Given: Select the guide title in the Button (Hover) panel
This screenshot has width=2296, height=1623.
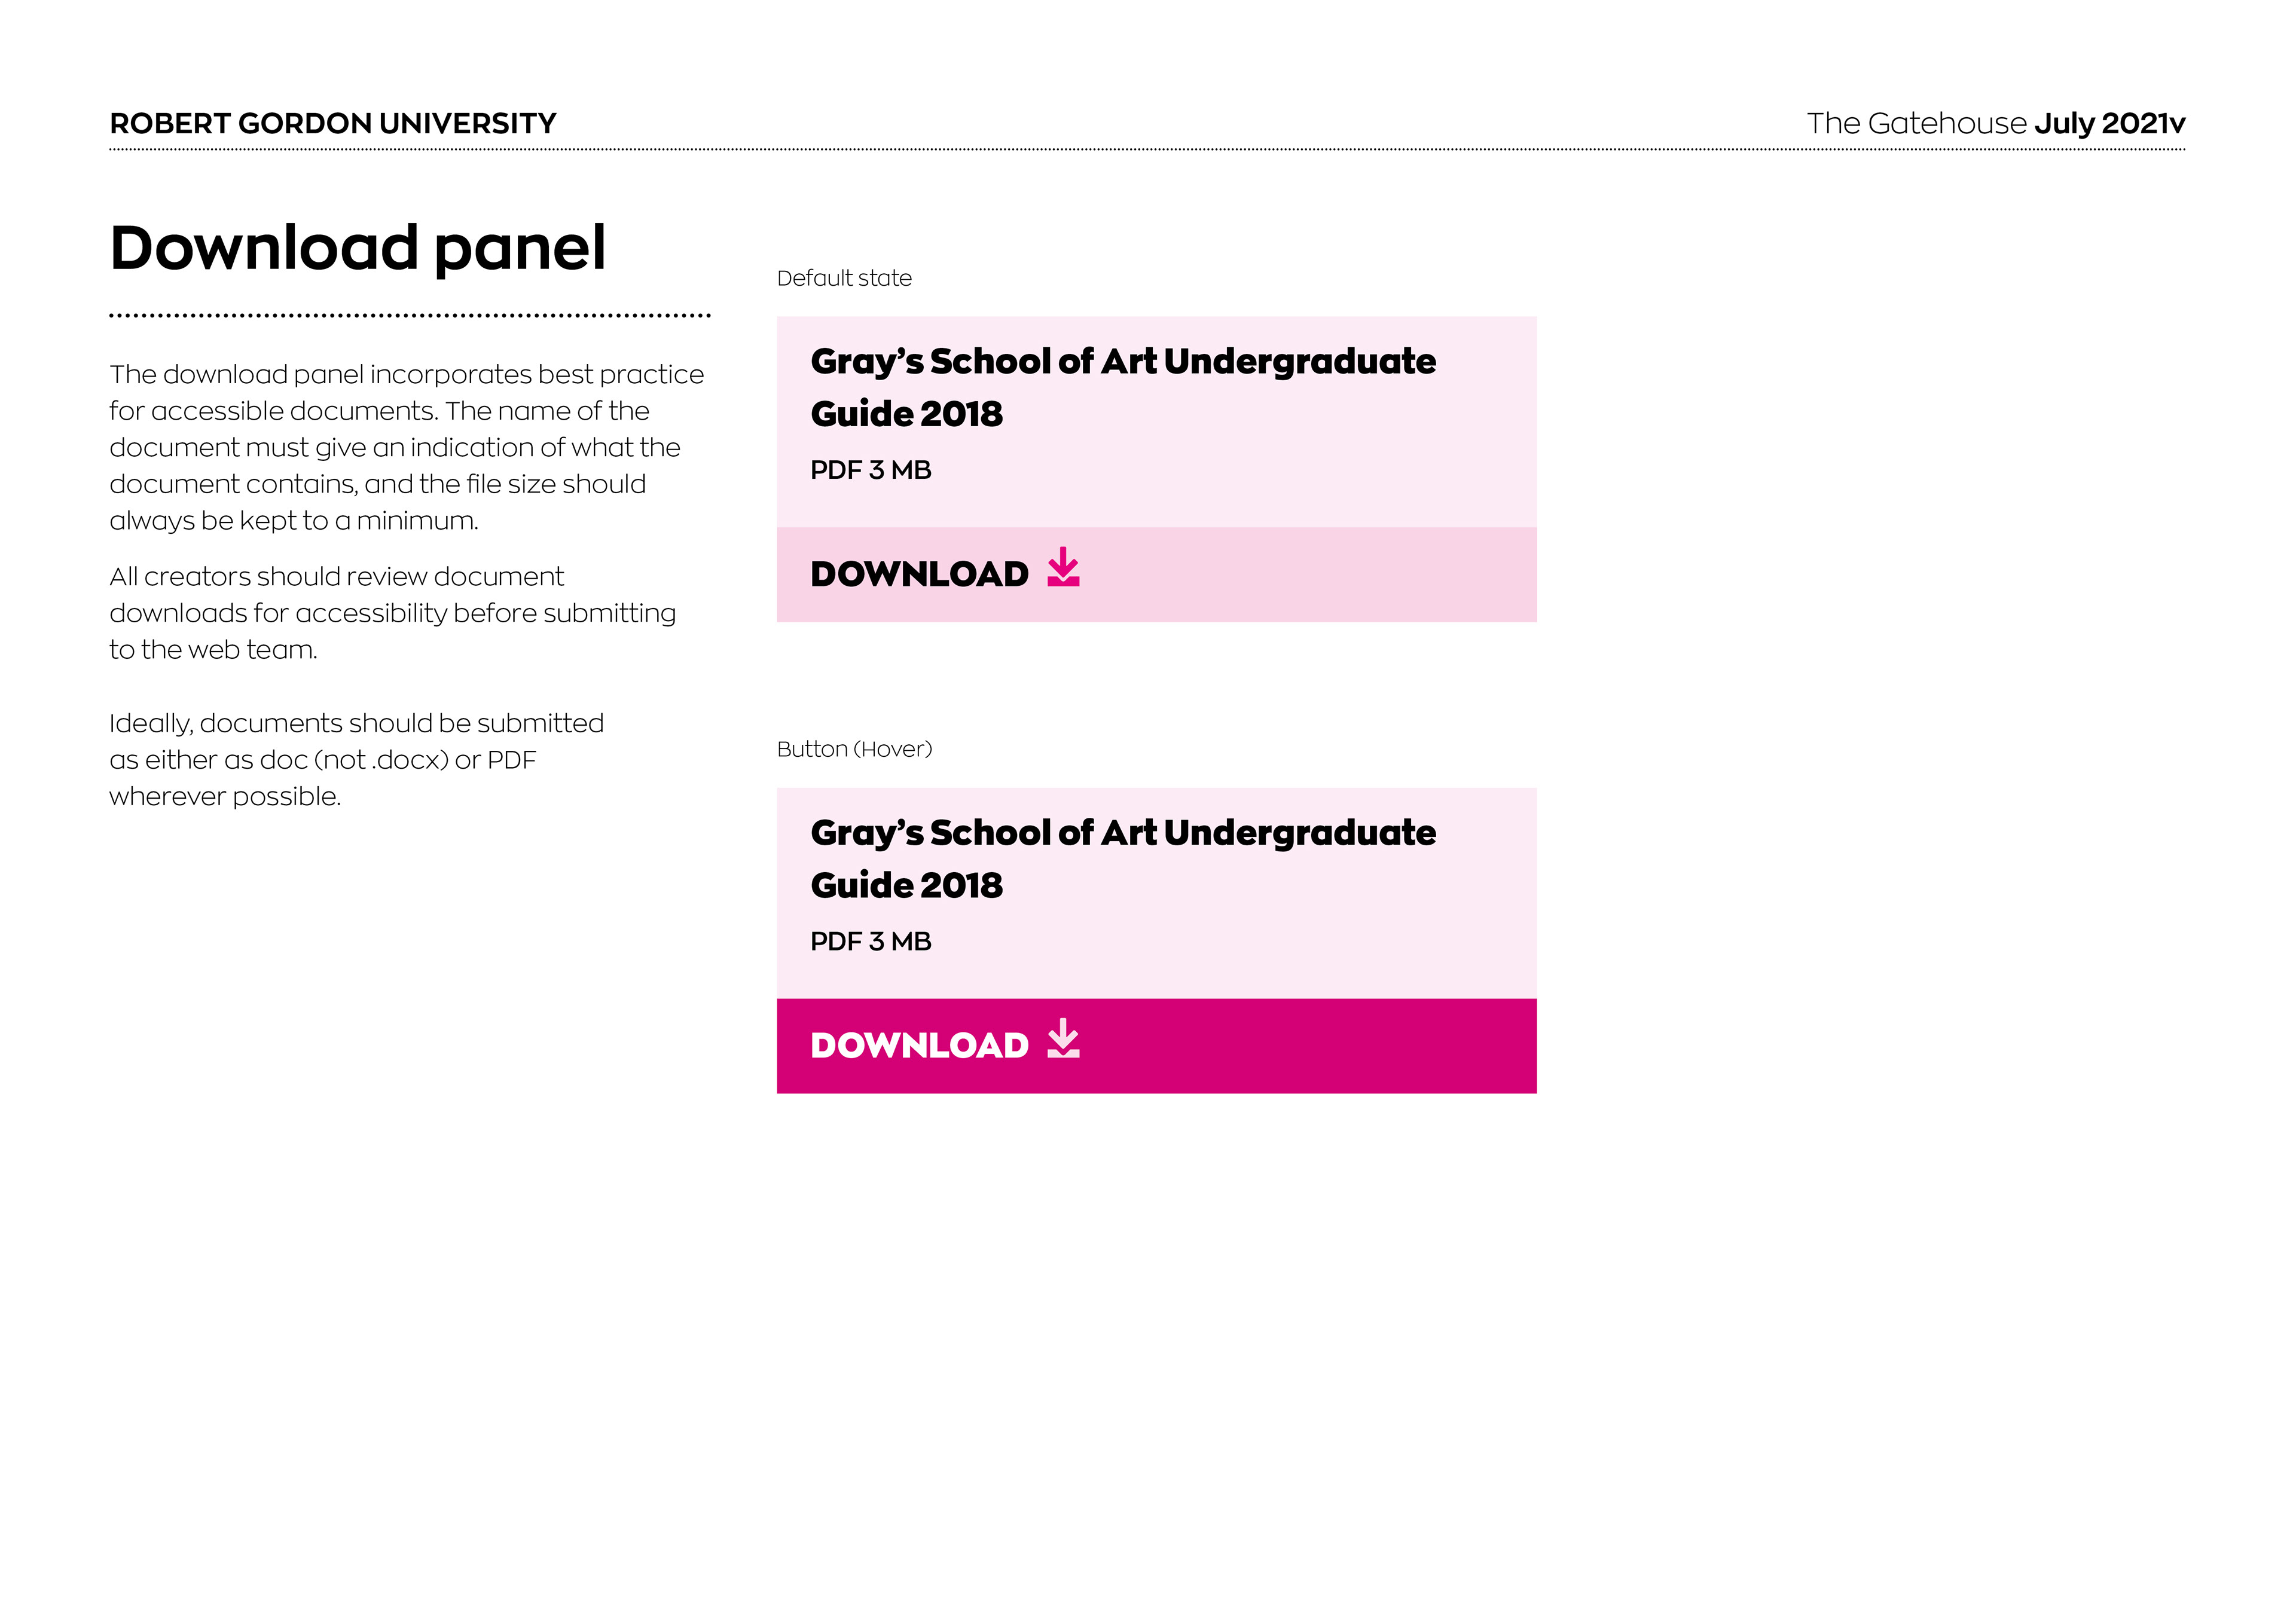Looking at the screenshot, I should [x=1122, y=858].
